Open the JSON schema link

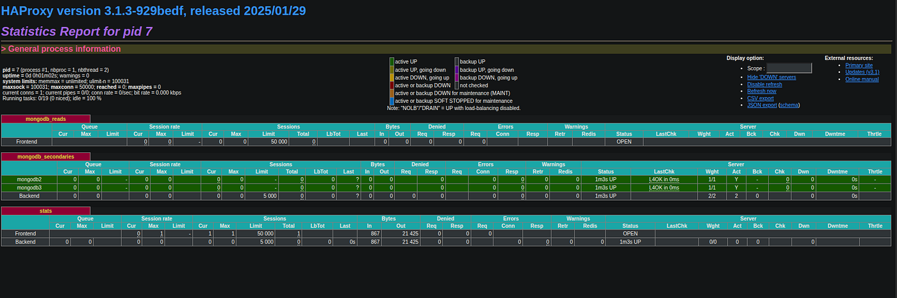click(789, 105)
